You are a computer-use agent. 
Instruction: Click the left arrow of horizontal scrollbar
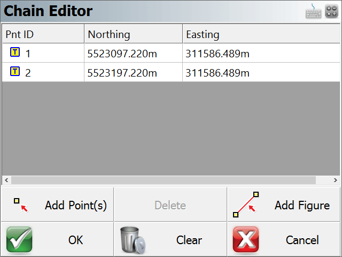tap(6, 180)
